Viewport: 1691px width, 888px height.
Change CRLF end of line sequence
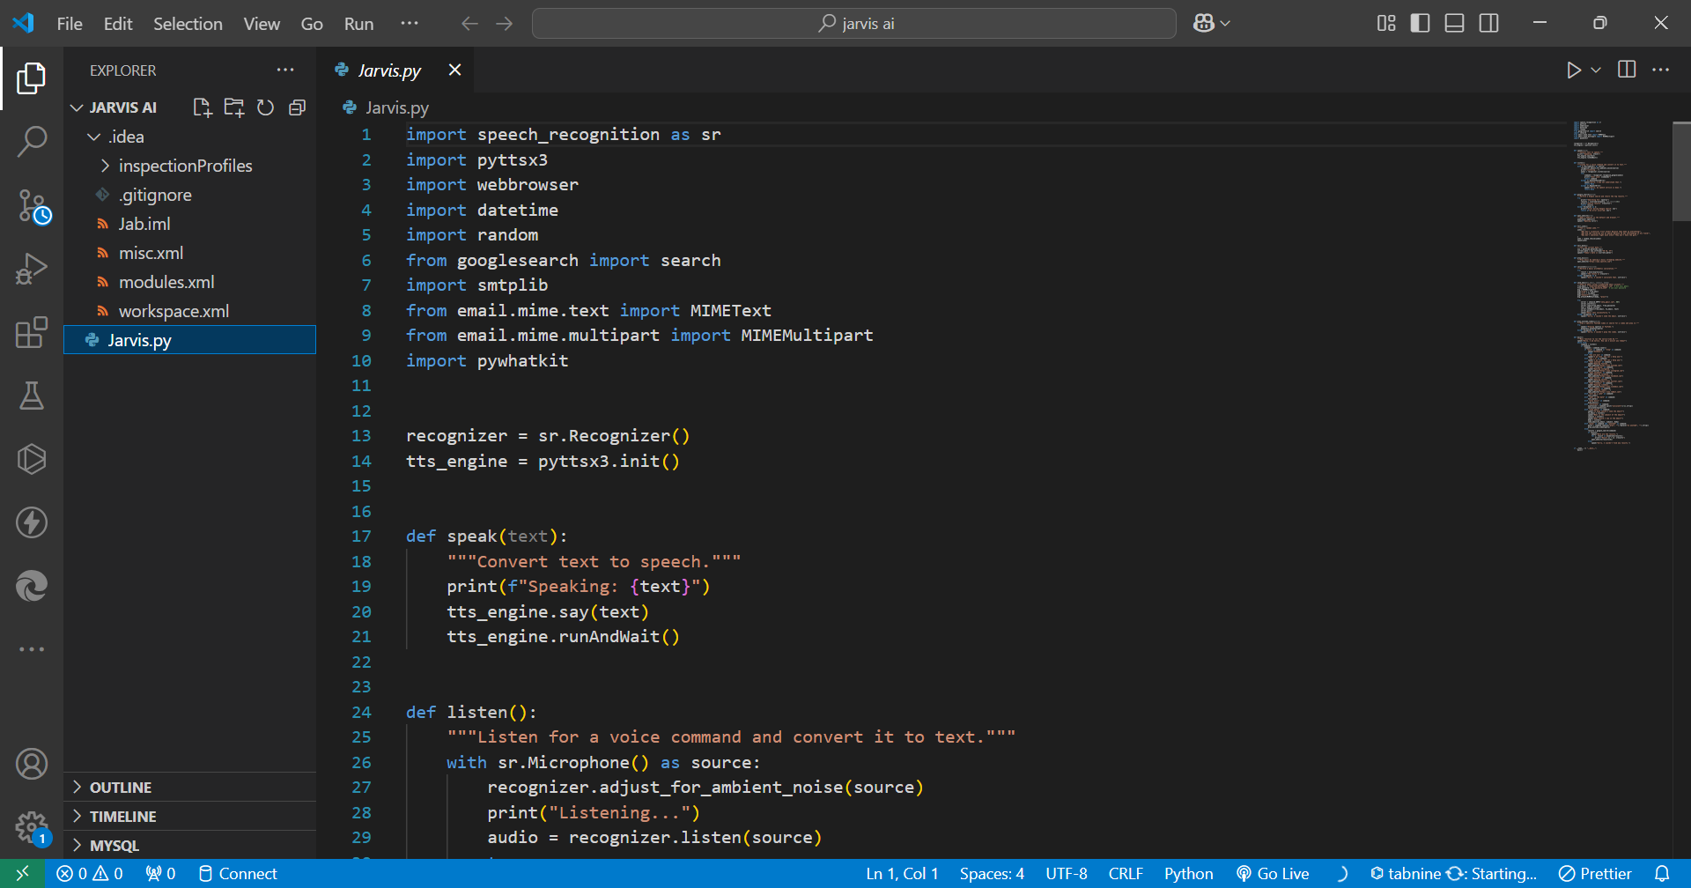point(1126,874)
